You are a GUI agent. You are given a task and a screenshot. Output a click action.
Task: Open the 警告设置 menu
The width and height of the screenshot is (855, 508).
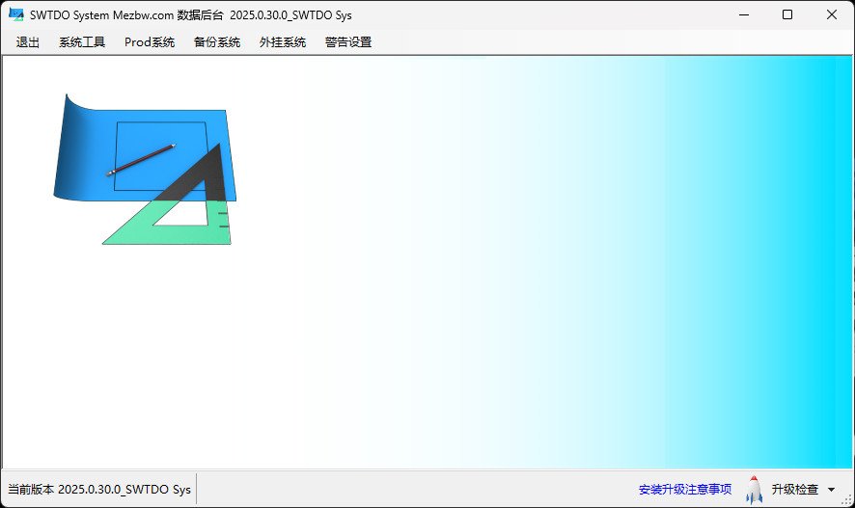[x=348, y=42]
